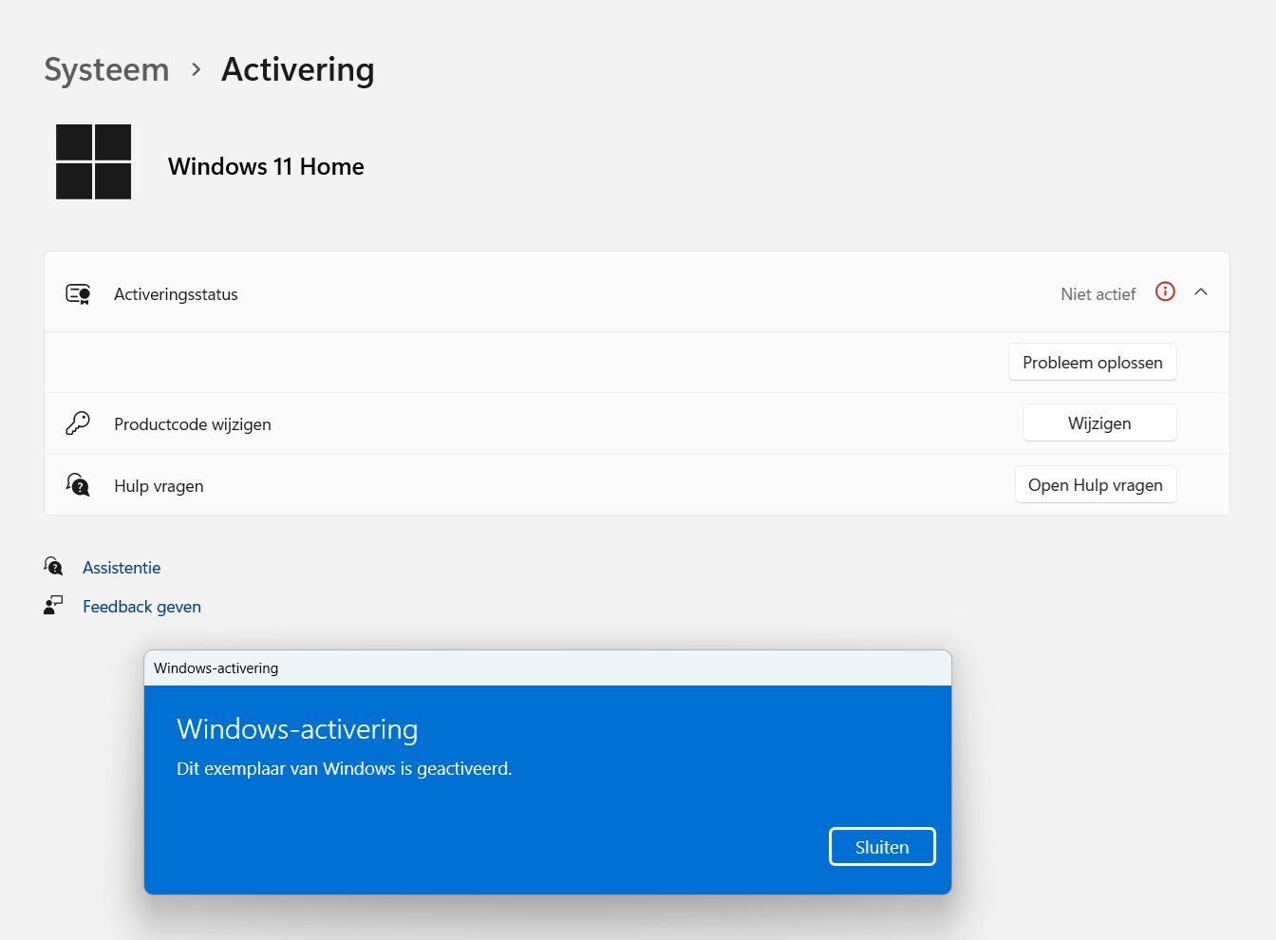Close the dialog with Sluiten
The width and height of the screenshot is (1276, 940).
[x=881, y=847]
